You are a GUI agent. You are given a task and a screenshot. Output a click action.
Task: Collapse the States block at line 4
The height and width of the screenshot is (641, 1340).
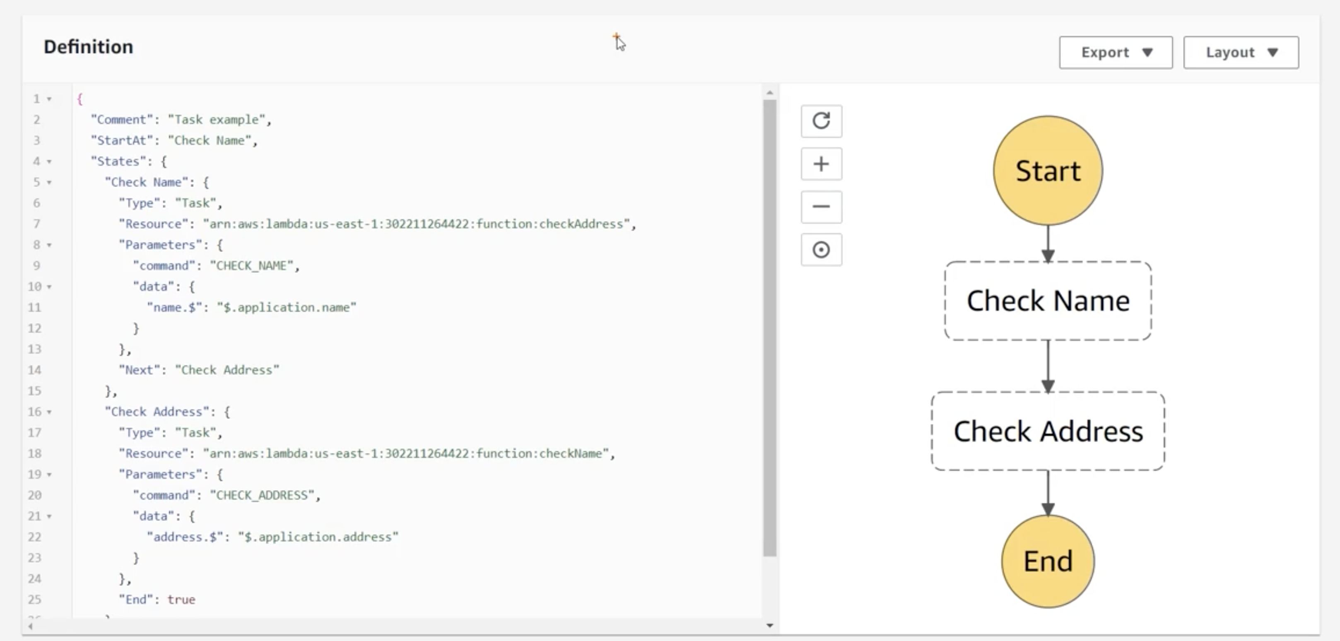49,161
